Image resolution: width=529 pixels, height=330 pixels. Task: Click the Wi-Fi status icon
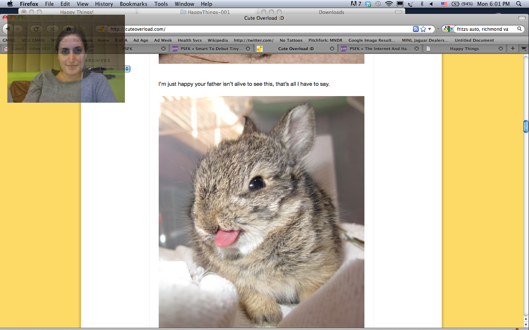389,4
